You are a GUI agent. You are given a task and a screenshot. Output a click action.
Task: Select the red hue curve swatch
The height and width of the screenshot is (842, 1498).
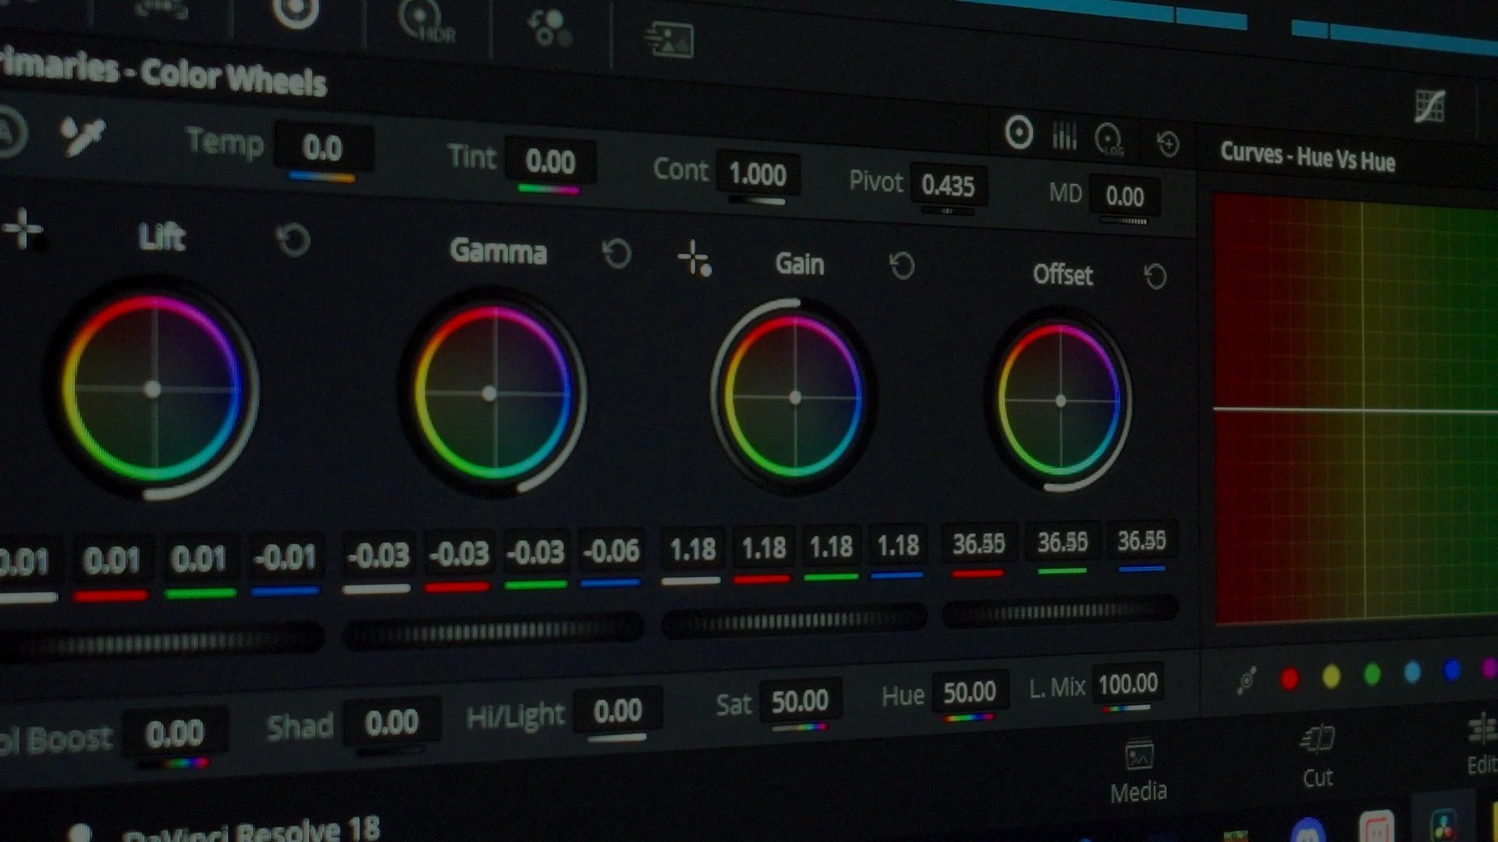pyautogui.click(x=1290, y=678)
